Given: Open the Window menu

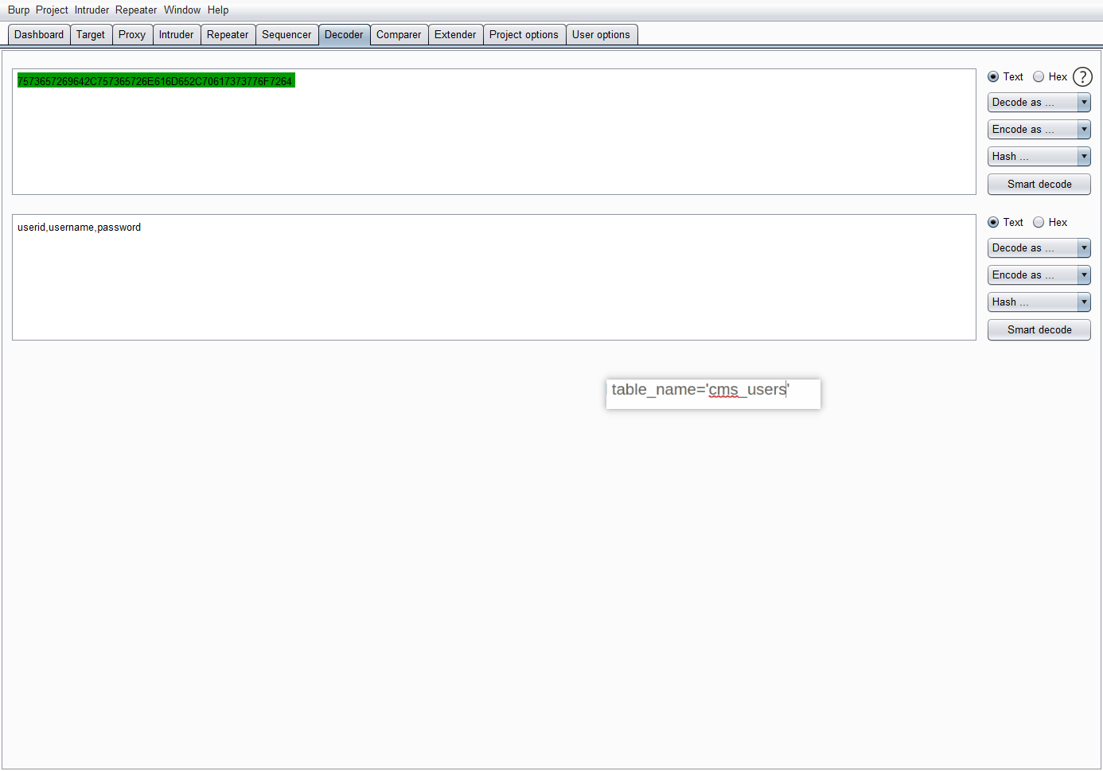Looking at the screenshot, I should point(182,10).
